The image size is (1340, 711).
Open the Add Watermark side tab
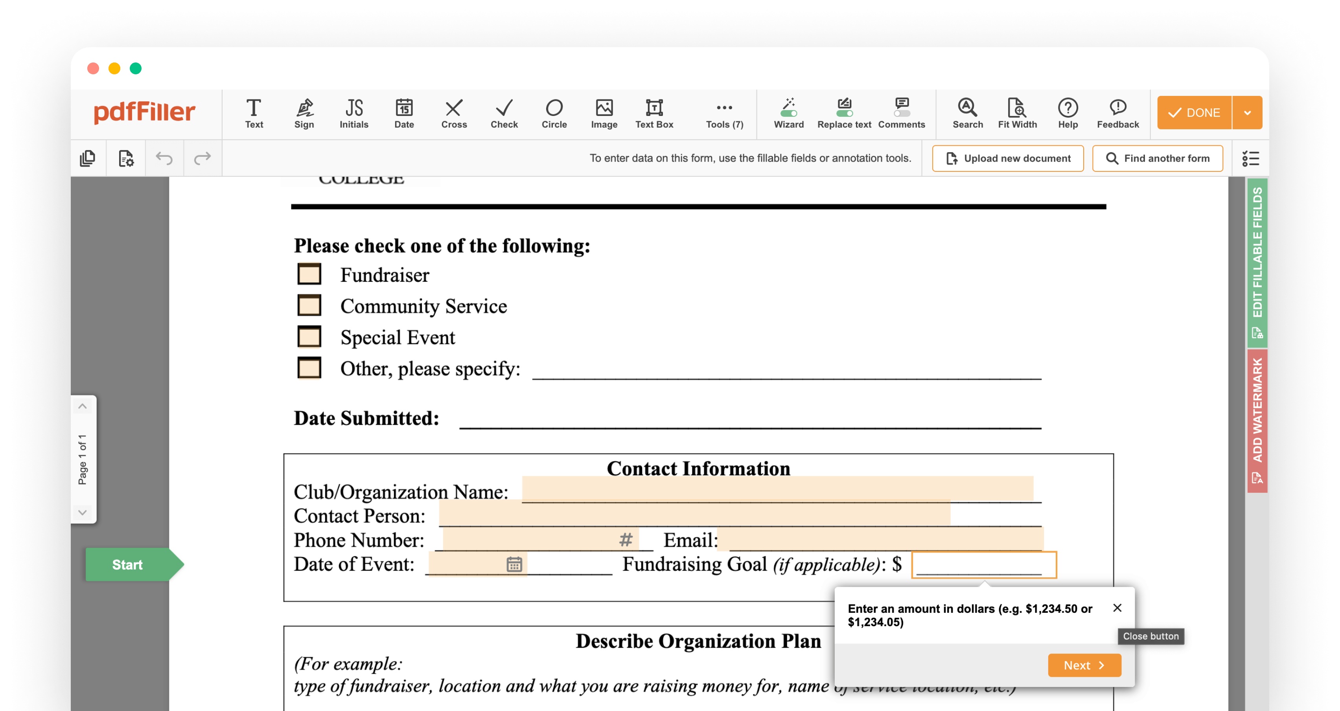tap(1257, 420)
